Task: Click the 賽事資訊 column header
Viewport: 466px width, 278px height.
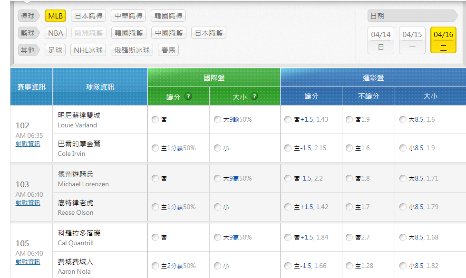Action: [x=31, y=86]
